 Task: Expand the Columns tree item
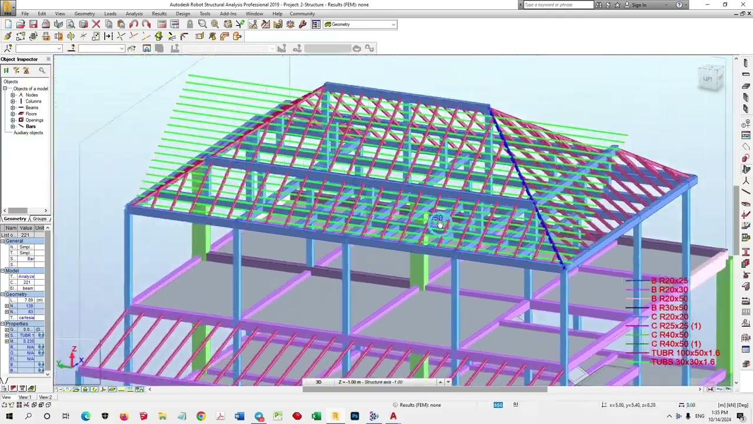coord(13,101)
